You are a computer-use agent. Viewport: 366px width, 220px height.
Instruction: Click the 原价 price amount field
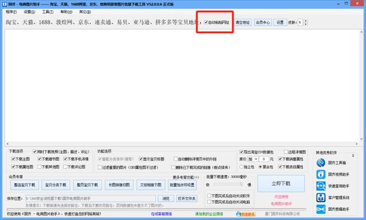tap(264, 159)
